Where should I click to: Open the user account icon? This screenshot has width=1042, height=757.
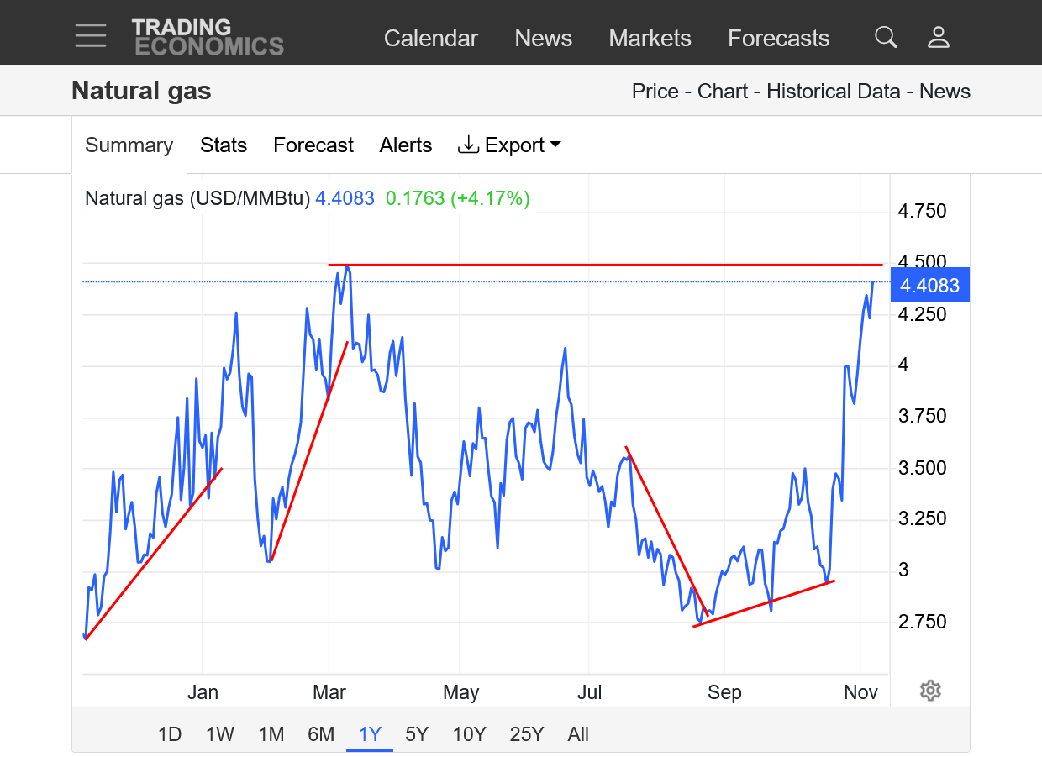click(x=938, y=37)
